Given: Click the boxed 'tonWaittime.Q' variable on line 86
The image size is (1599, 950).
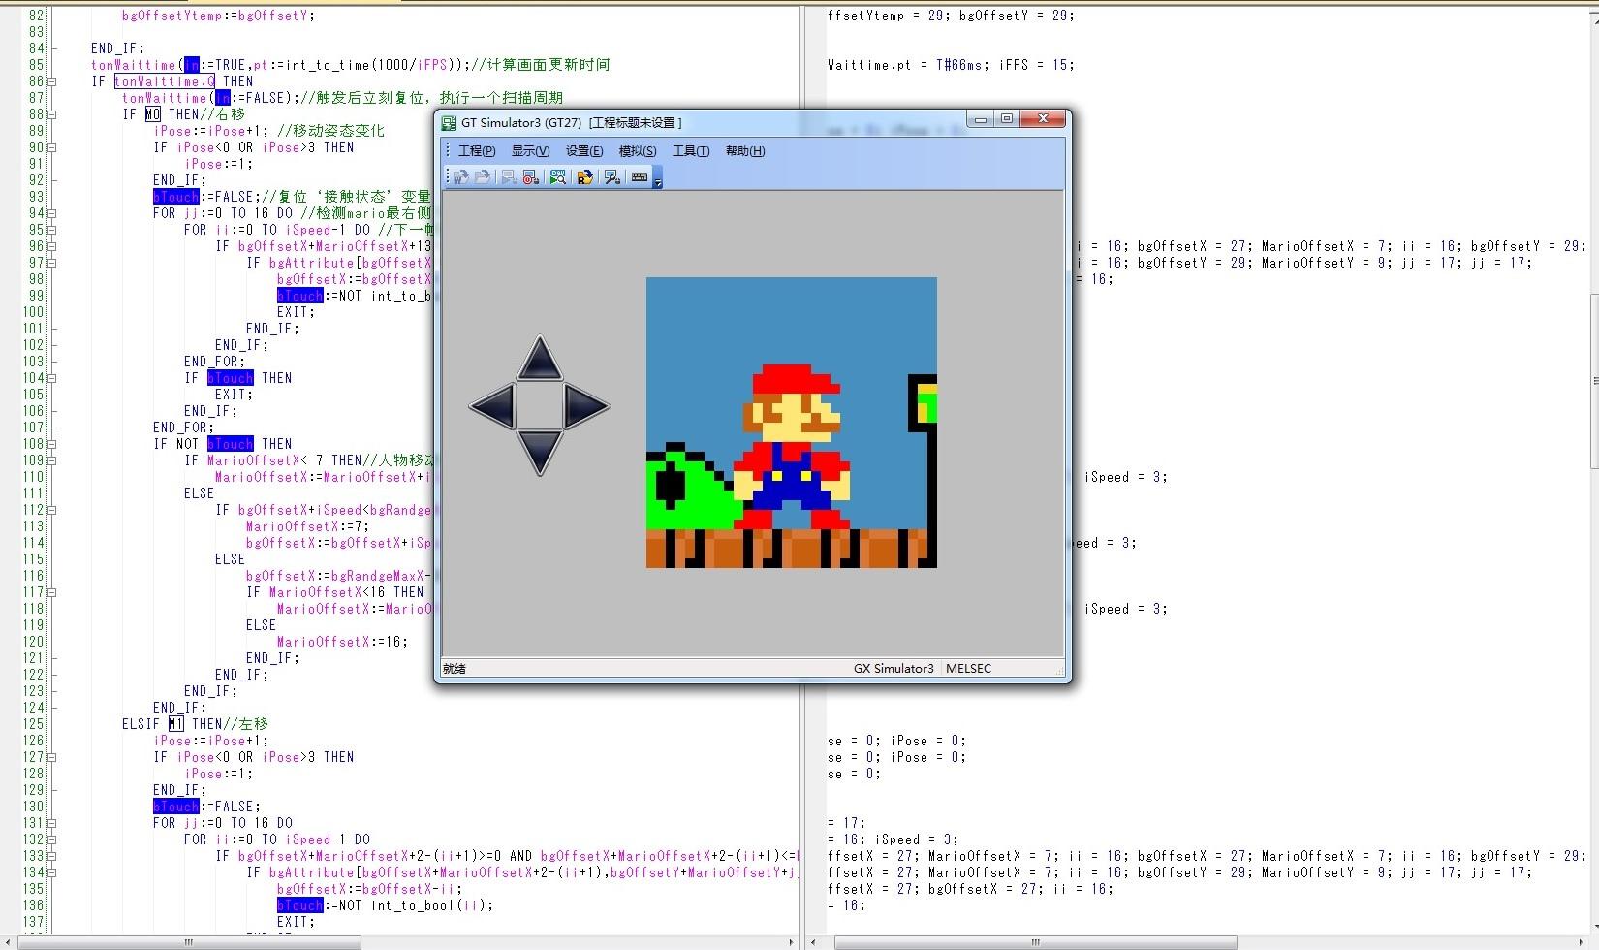Looking at the screenshot, I should pos(165,81).
